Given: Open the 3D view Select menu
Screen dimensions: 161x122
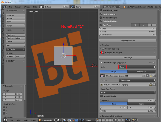Looking at the screenshot, I should [x=19, y=120].
